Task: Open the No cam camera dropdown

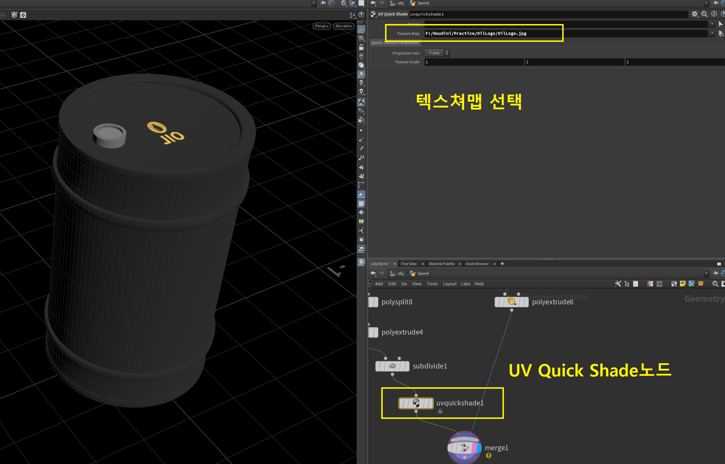Action: tap(343, 26)
